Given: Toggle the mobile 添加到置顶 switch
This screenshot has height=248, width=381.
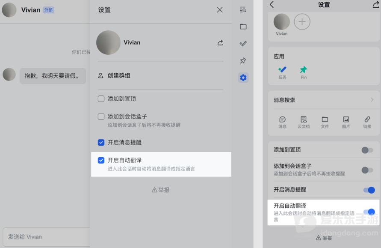Looking at the screenshot, I should click(x=367, y=150).
